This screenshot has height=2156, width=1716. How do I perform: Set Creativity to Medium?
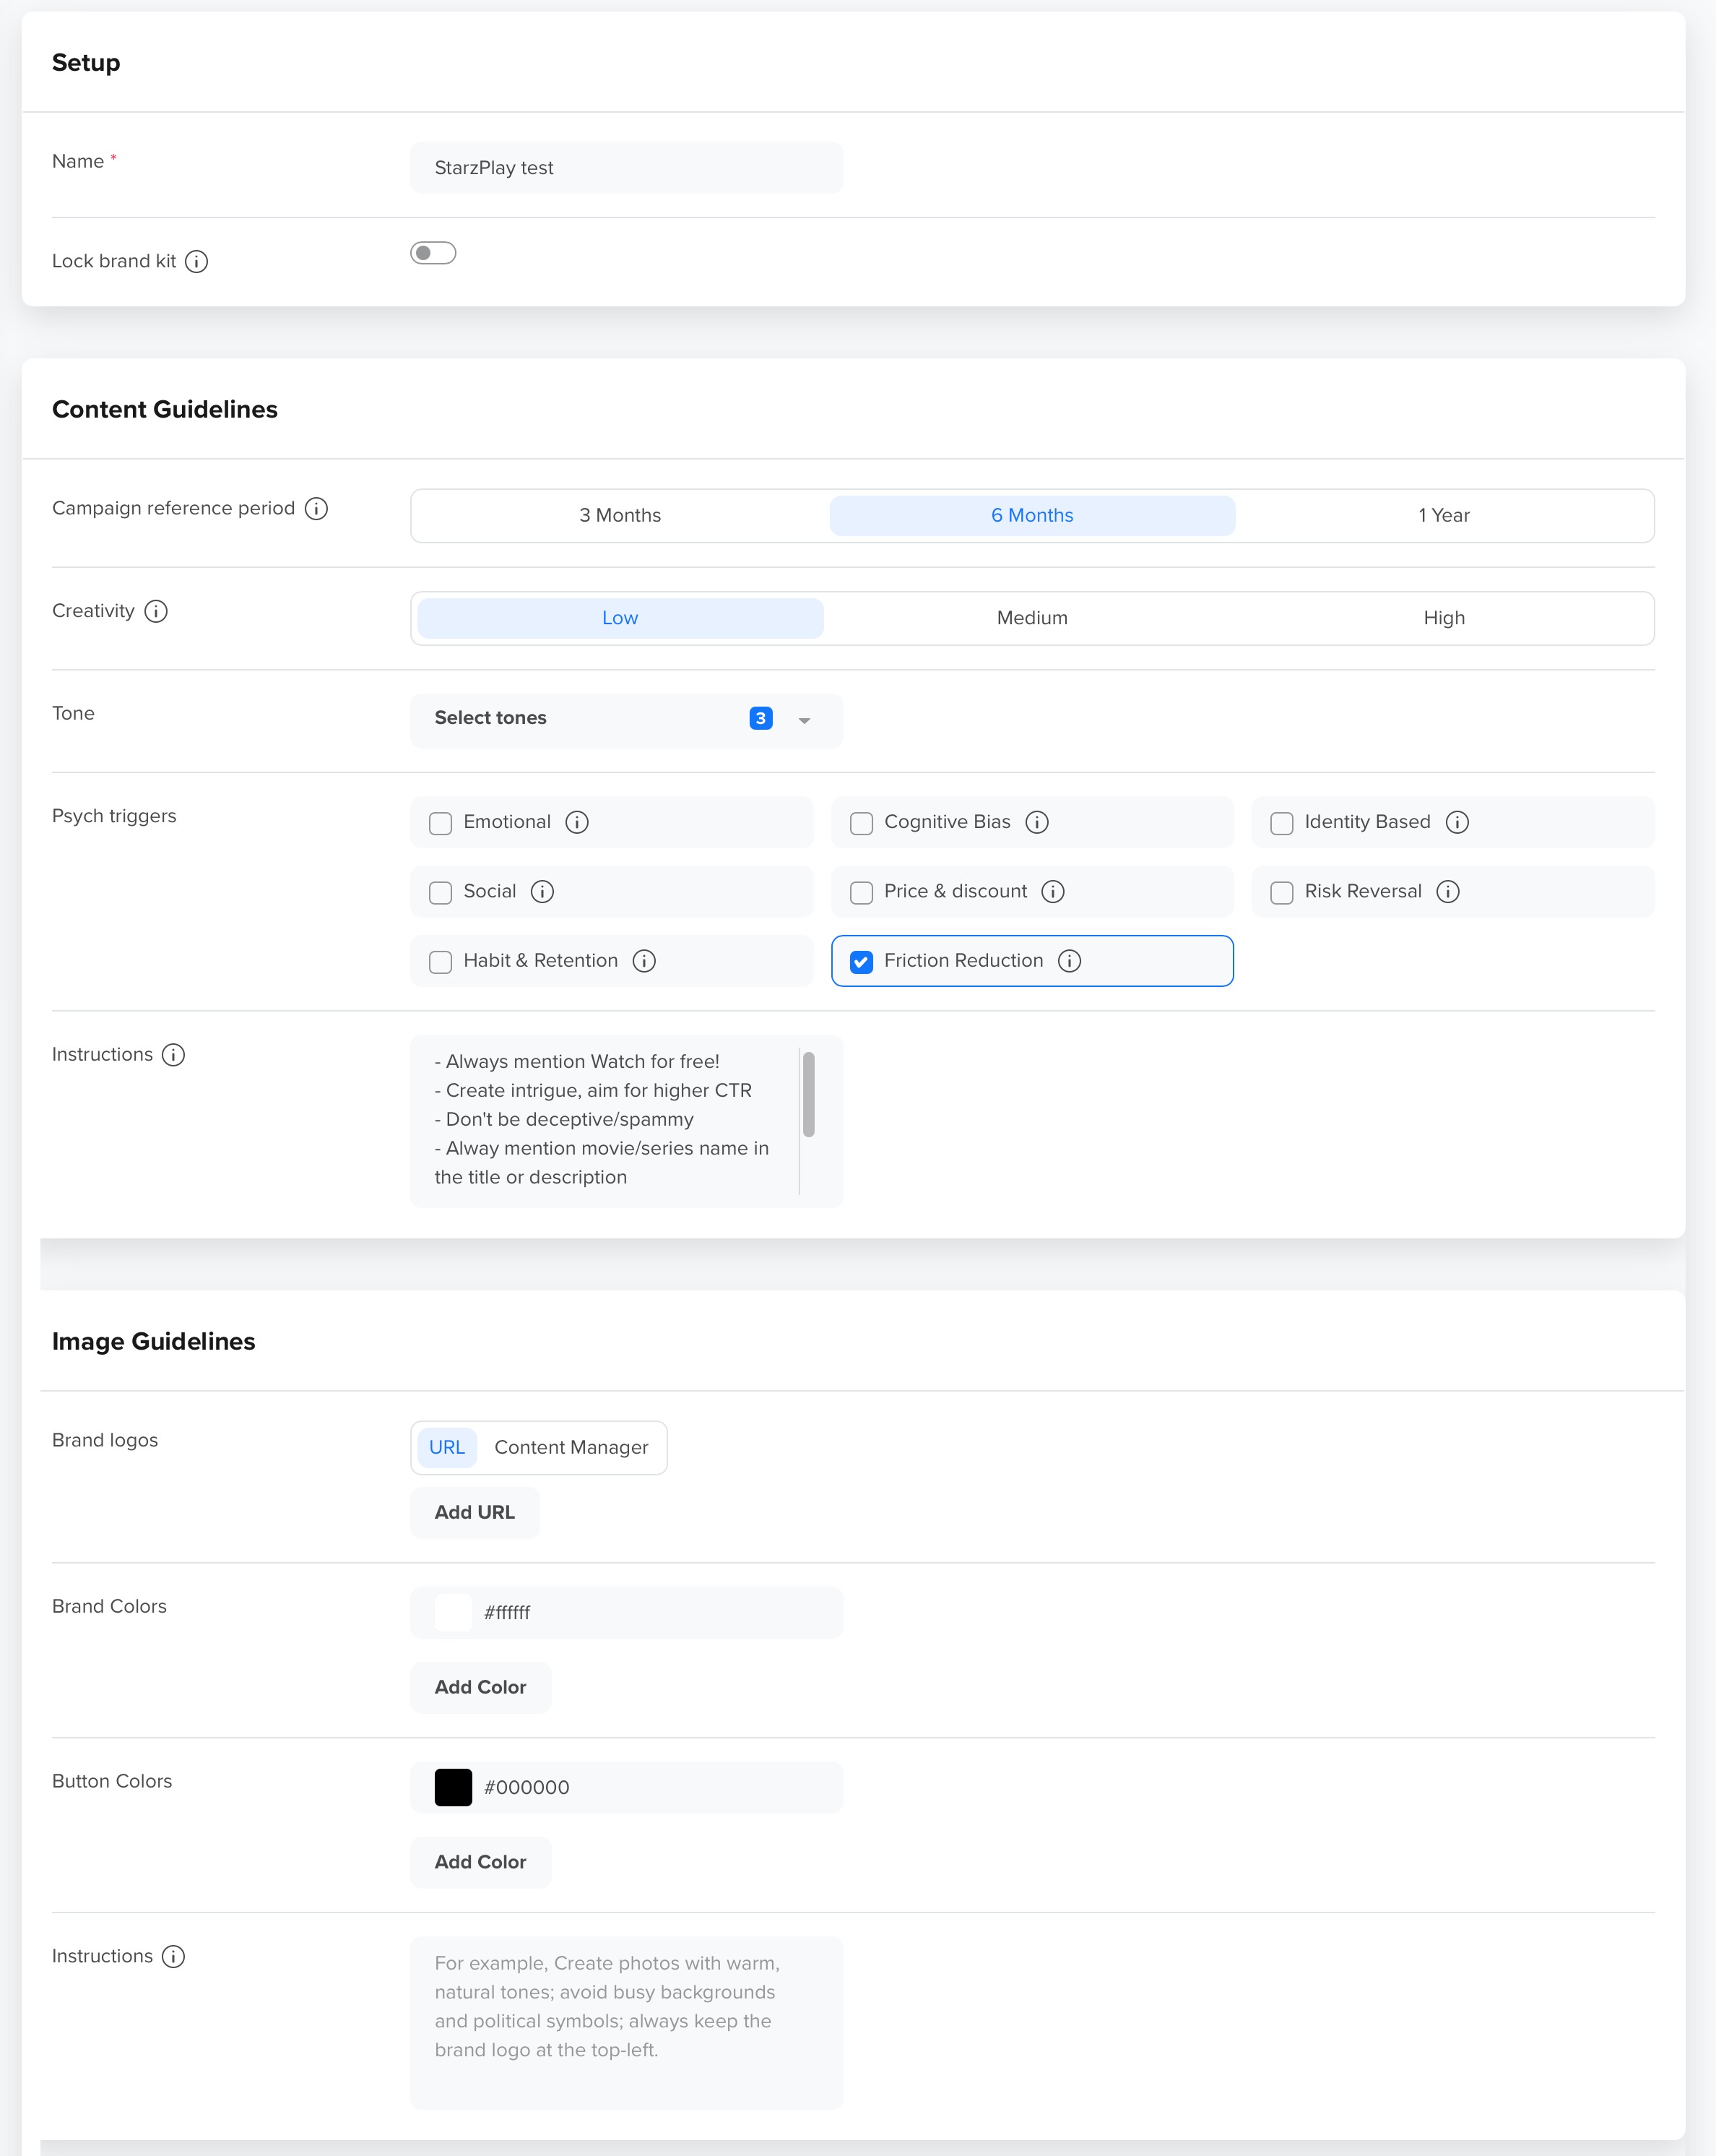[1032, 618]
